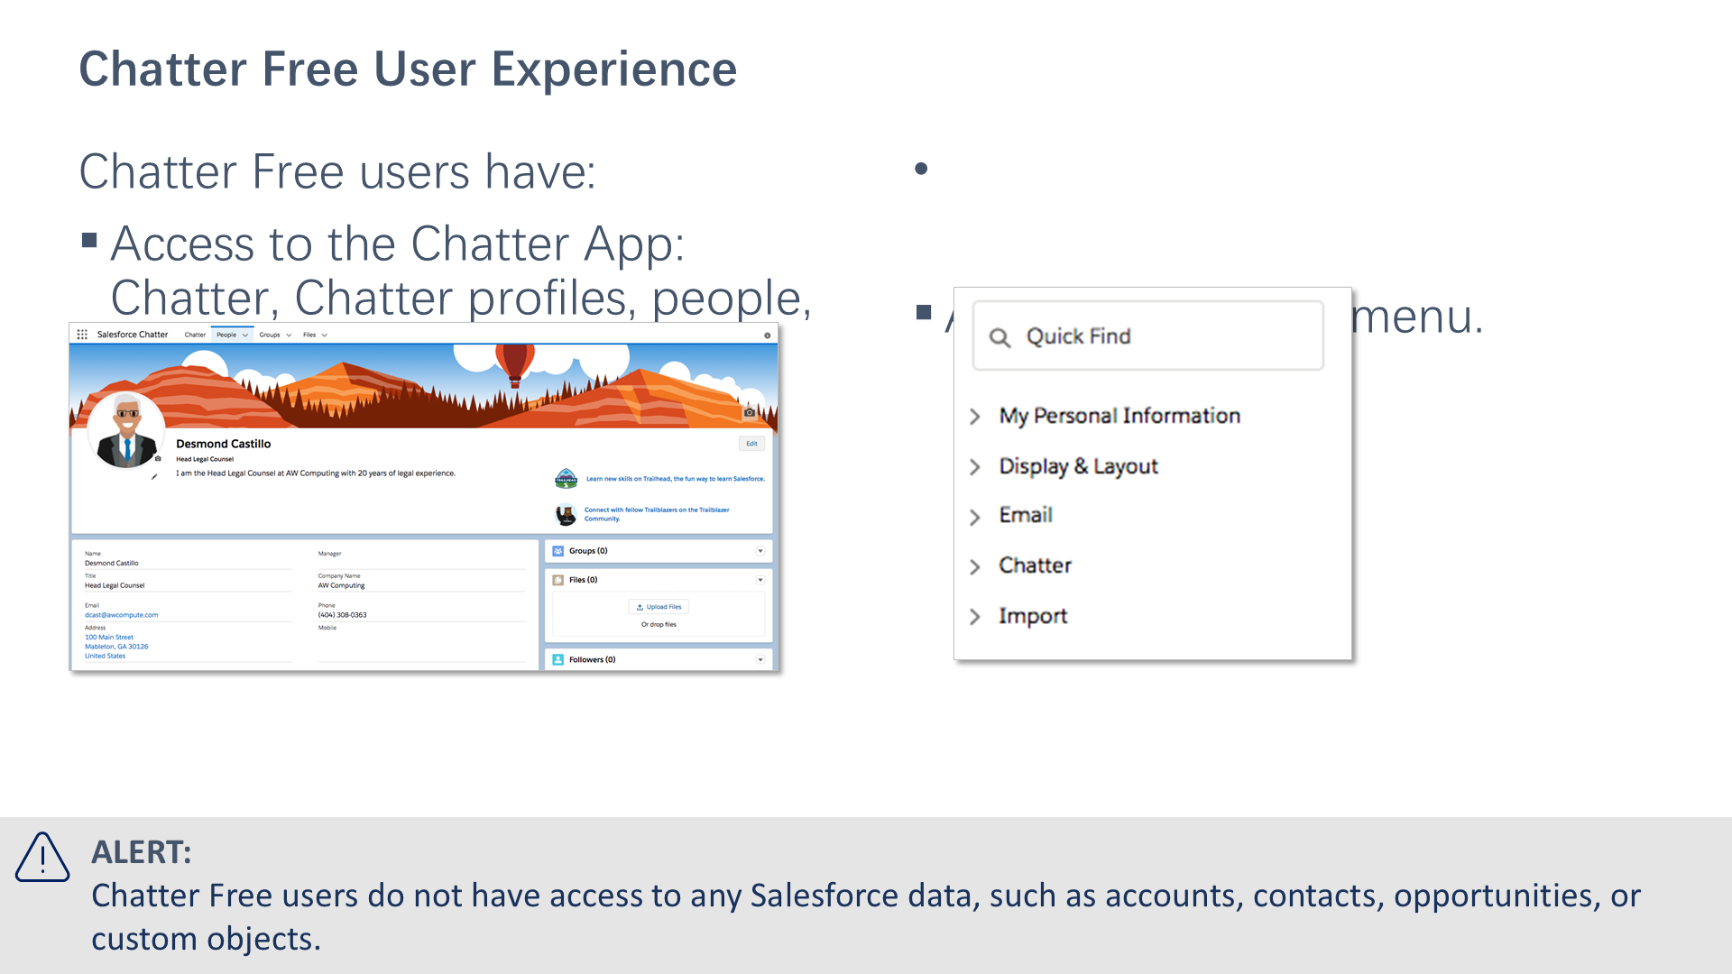Click the 'Or drop files' text

659,624
